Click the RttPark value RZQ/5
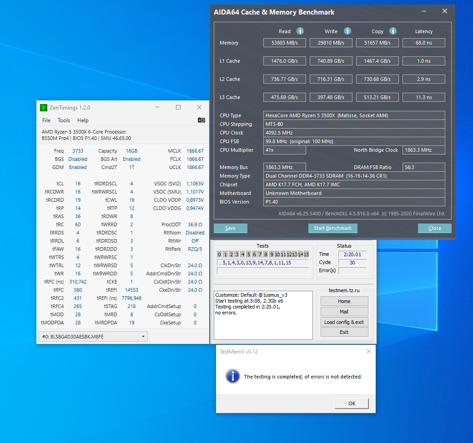The image size is (473, 443). tap(195, 249)
